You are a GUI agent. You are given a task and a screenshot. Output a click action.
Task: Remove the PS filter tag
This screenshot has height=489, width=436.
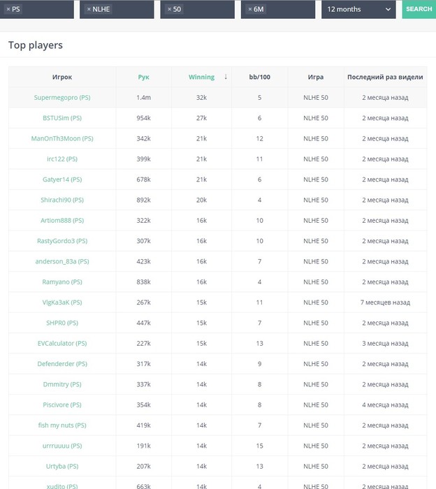[x=8, y=10]
